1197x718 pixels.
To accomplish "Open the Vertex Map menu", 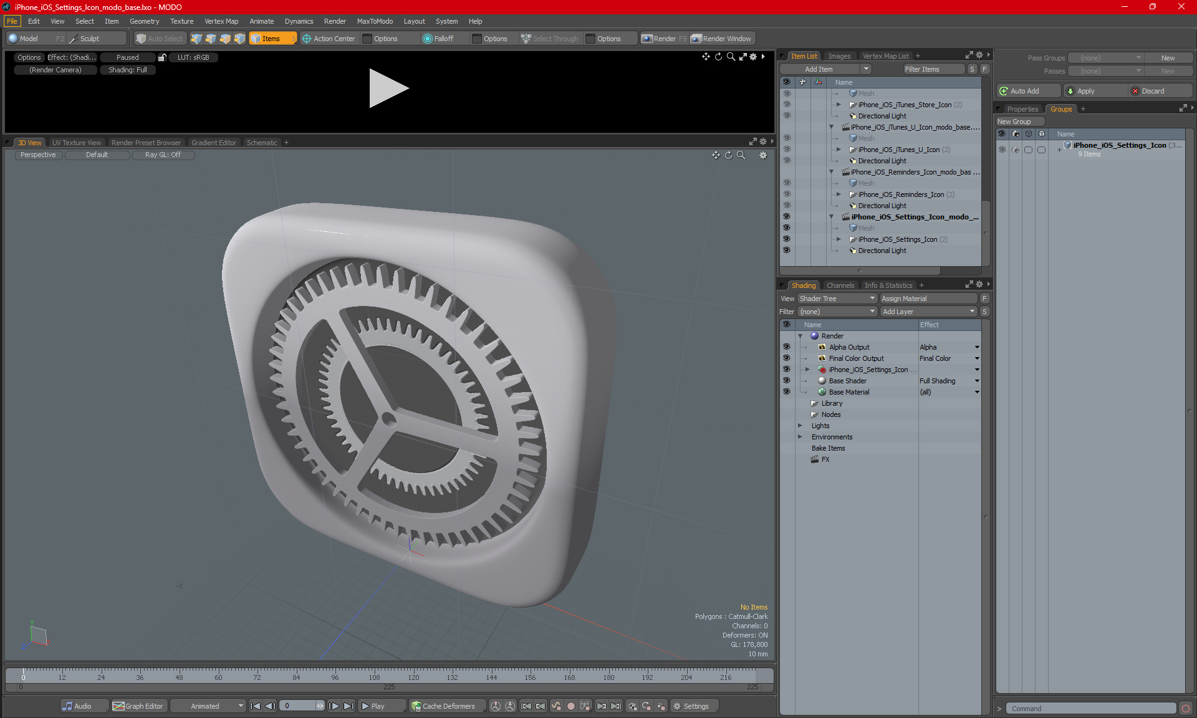I will (x=221, y=21).
